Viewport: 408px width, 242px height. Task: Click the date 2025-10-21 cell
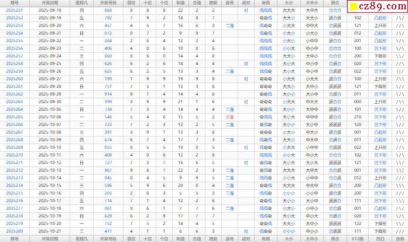[49, 231]
